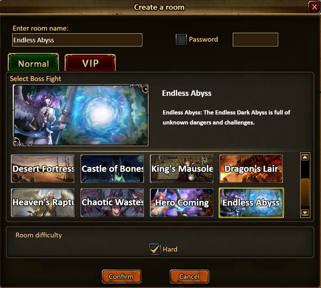Viewport: 321px width, 288px height.
Task: Switch to the VIP tab
Action: click(x=90, y=63)
